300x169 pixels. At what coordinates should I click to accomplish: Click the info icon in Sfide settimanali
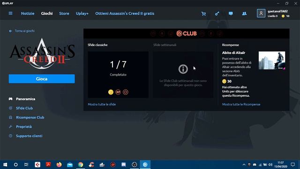(x=183, y=69)
